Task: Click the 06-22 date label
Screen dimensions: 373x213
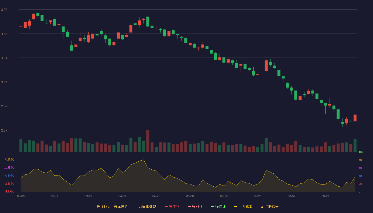Action: pos(325,196)
